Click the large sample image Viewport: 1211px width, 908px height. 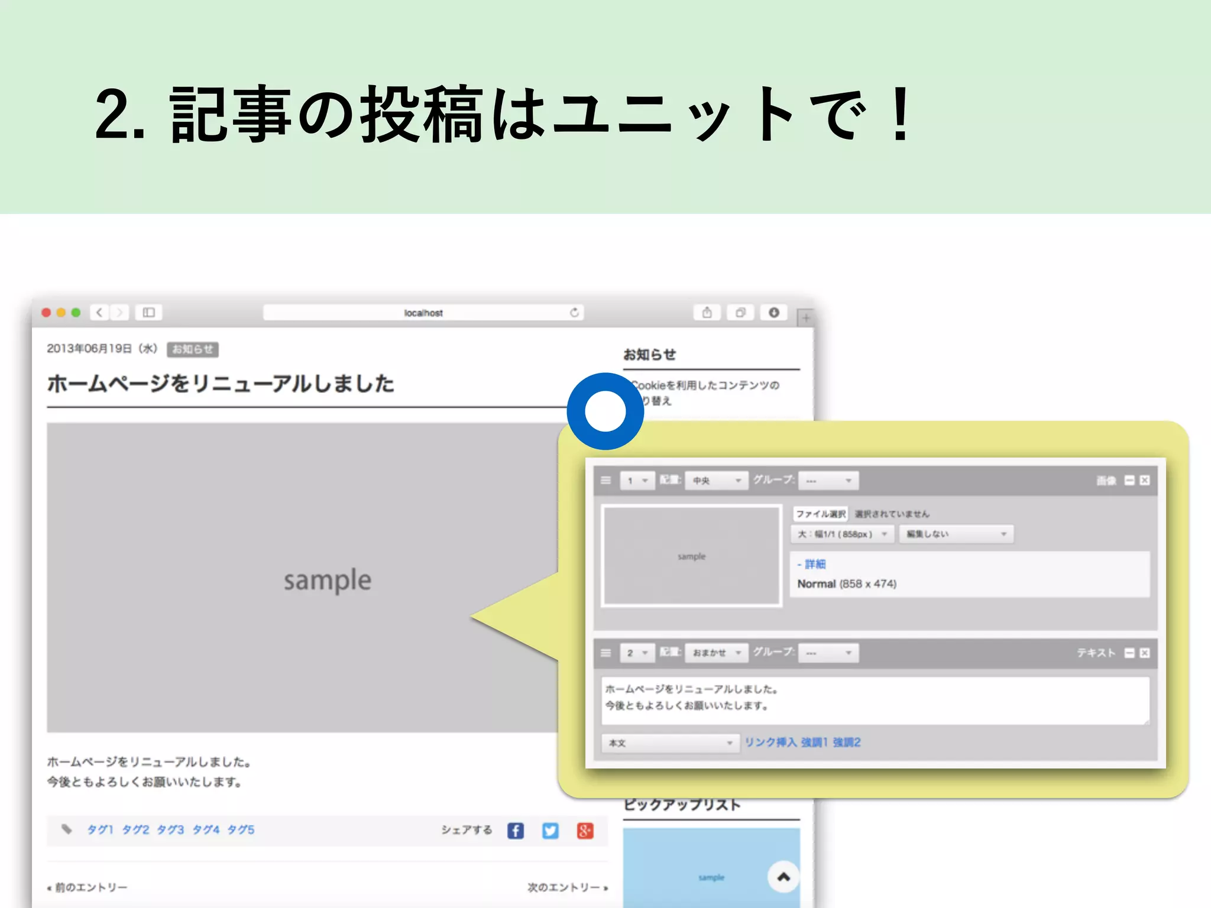(303, 578)
